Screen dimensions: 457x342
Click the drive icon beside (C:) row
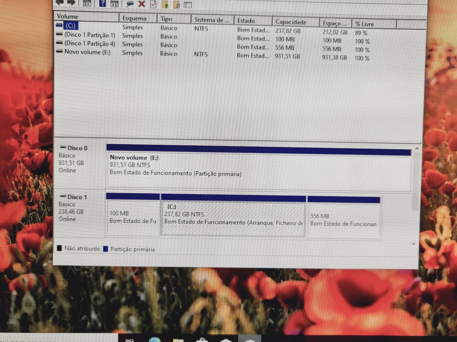pyautogui.click(x=59, y=25)
